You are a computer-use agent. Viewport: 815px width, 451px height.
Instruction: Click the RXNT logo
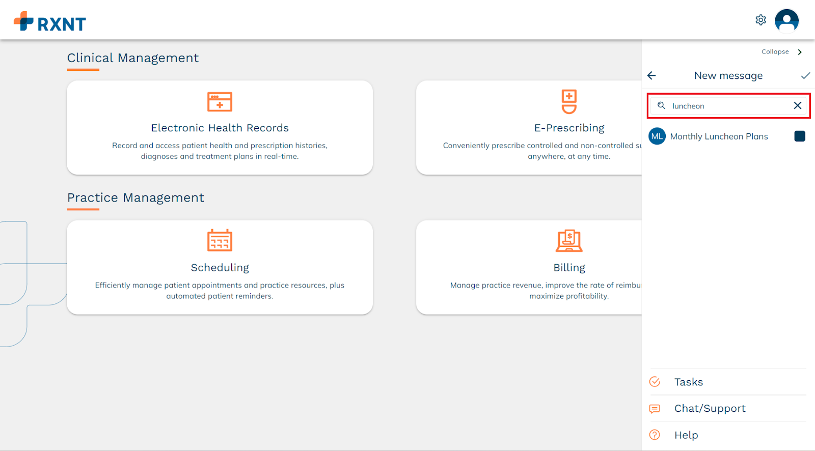click(x=50, y=22)
